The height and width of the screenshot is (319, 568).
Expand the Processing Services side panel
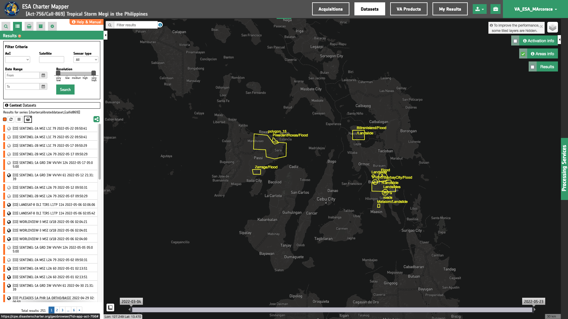(564, 168)
